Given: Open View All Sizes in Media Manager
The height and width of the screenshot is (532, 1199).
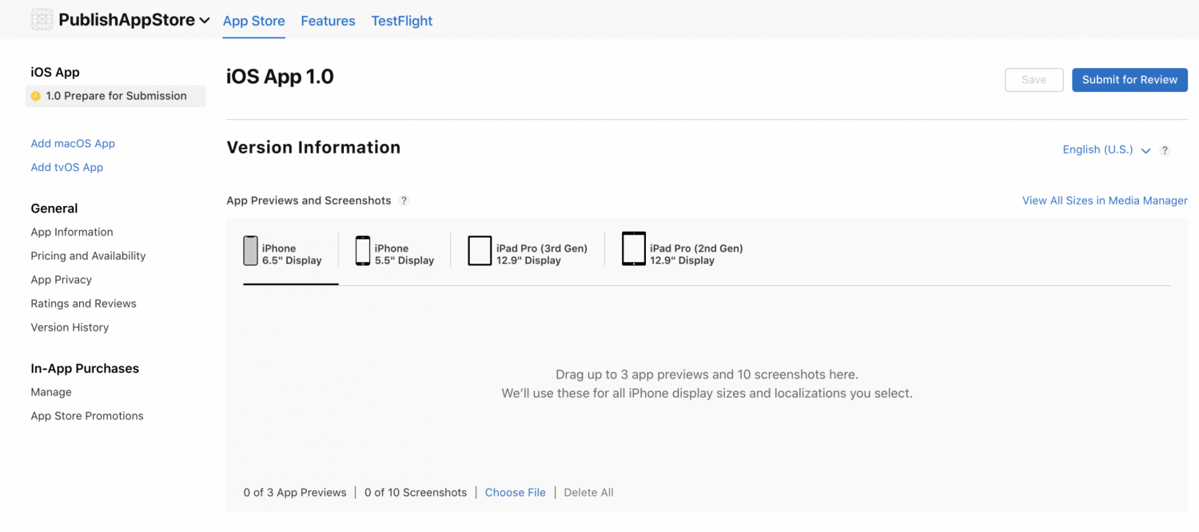Looking at the screenshot, I should [1104, 200].
